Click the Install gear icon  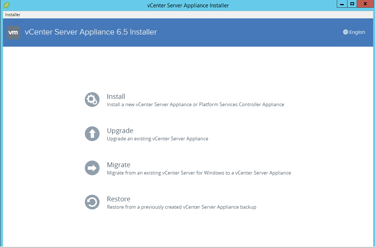(x=92, y=100)
